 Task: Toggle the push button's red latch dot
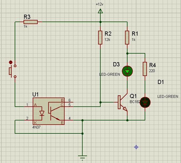(11, 62)
